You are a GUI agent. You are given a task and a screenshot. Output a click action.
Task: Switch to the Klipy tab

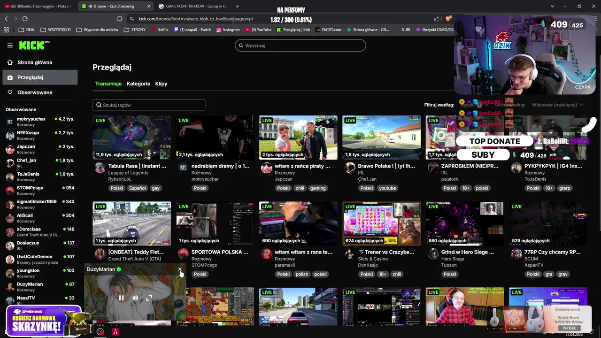click(x=161, y=84)
